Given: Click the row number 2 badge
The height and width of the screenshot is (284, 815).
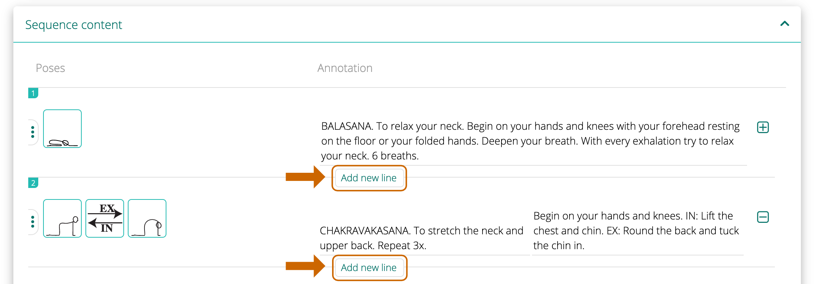Looking at the screenshot, I should [33, 183].
